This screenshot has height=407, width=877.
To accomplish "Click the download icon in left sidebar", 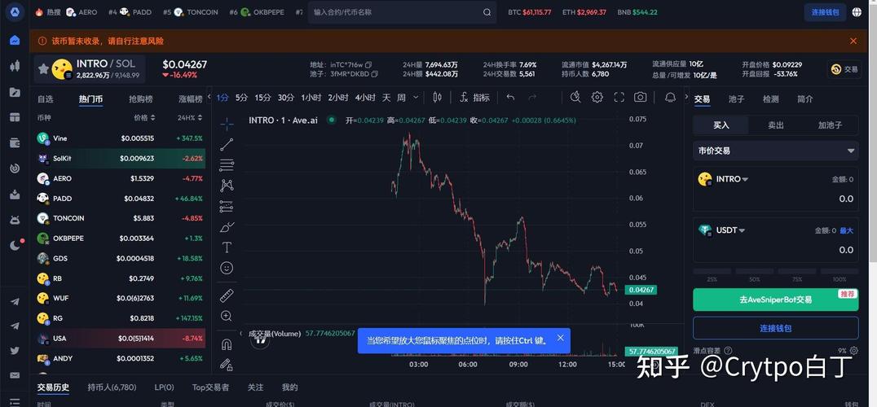I will [x=15, y=195].
